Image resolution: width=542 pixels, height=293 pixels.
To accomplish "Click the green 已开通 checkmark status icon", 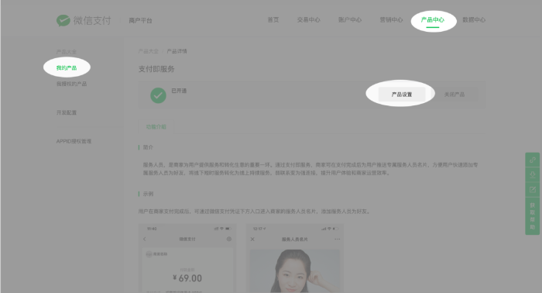I will click(158, 95).
